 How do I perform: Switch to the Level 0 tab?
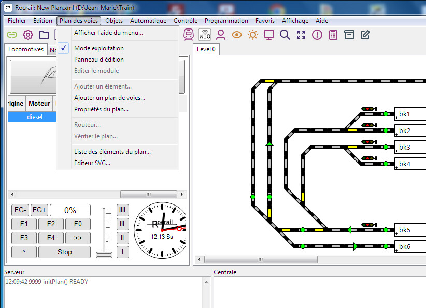(207, 49)
